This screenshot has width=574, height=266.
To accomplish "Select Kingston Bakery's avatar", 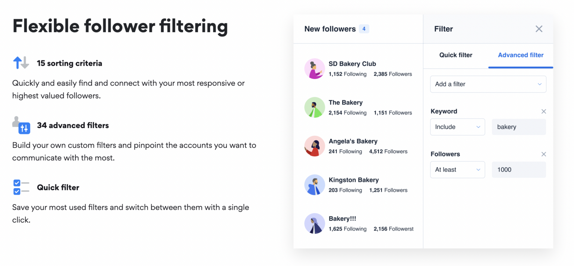I will click(314, 185).
